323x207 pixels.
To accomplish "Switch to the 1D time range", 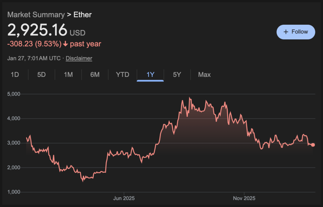I will 15,74.
